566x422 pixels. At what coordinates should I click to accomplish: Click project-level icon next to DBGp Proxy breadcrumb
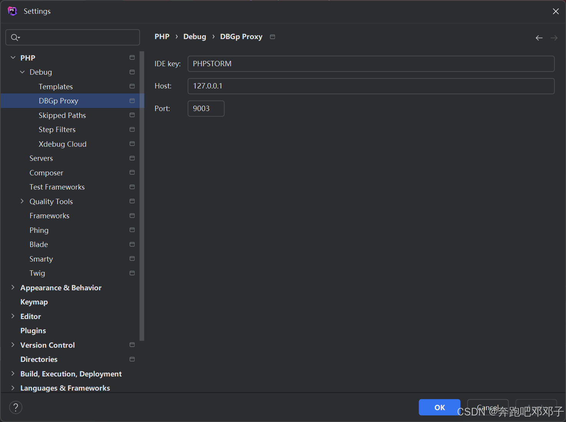(x=273, y=37)
